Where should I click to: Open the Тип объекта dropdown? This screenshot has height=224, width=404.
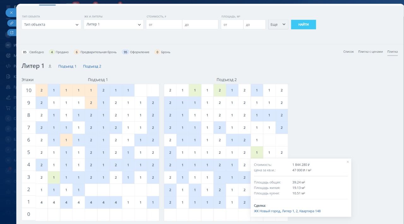point(51,24)
